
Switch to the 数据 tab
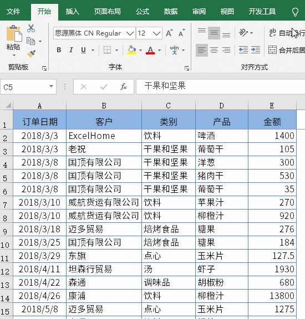pos(171,12)
